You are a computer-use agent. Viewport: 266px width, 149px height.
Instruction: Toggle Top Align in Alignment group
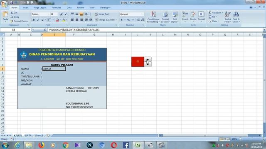pyautogui.click(x=72, y=14)
